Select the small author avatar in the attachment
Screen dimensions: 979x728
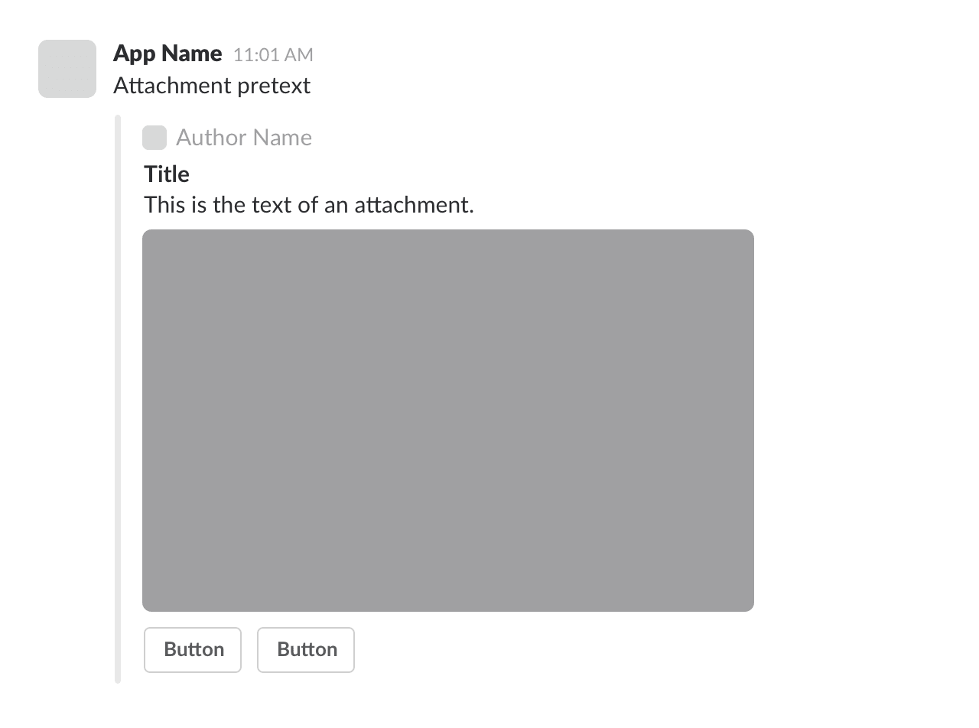tap(154, 138)
